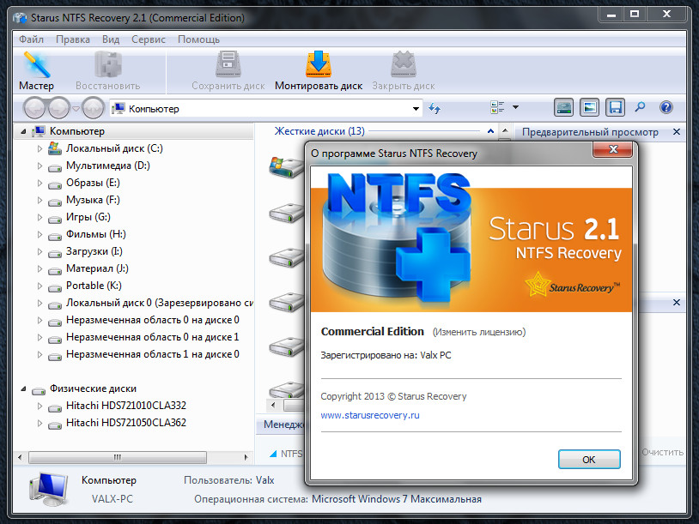Collapse the Физические диски node
Screen dimensions: 699x524
pyautogui.click(x=24, y=389)
